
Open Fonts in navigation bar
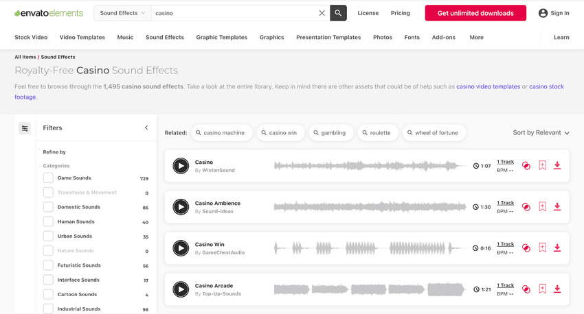tap(412, 37)
